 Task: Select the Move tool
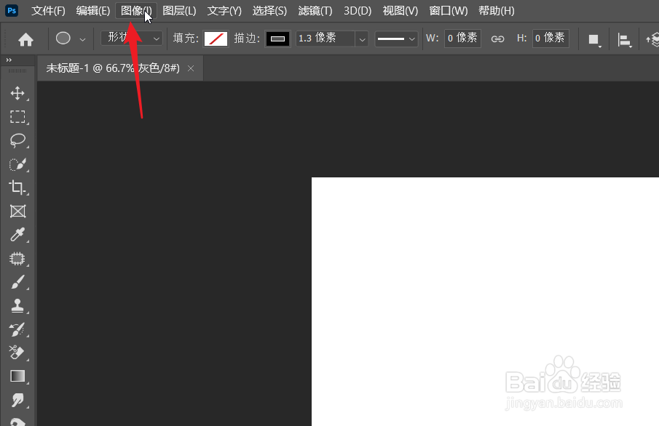tap(17, 93)
